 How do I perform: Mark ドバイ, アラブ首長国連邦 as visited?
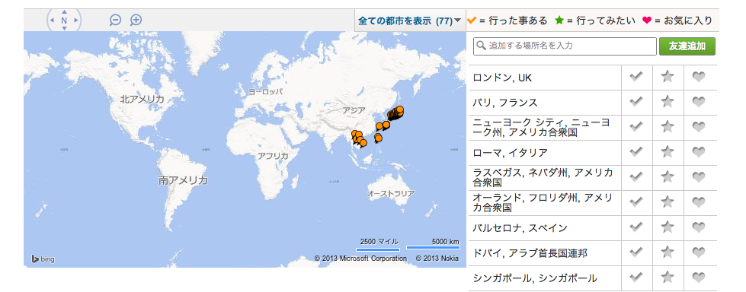pyautogui.click(x=636, y=252)
